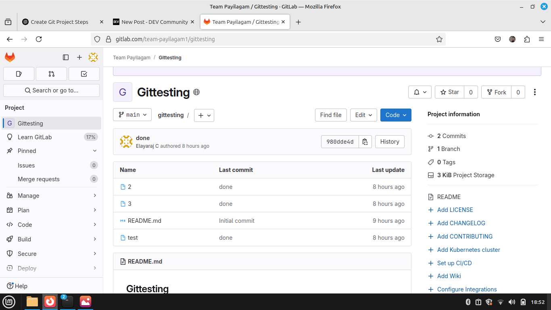Reload the current page
This screenshot has height=310, width=551.
(x=39, y=39)
